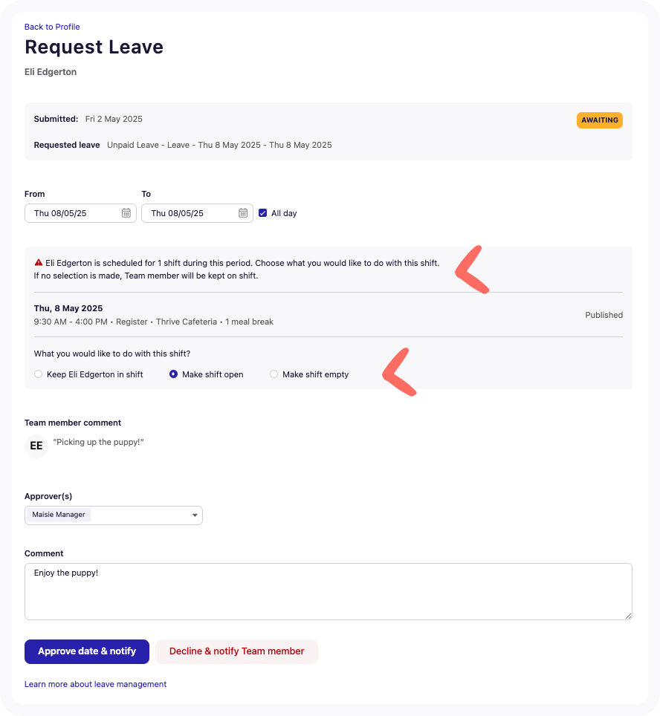Go Back to Profile
The image size is (660, 716).
(52, 27)
